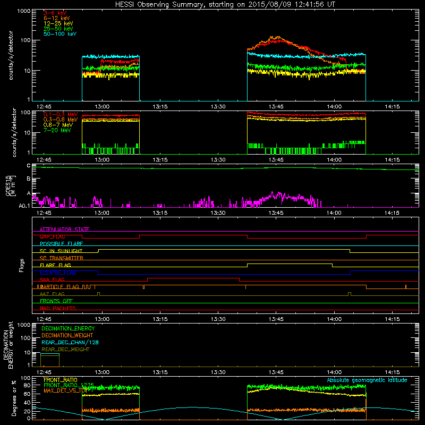Click the 13:15 tick under the Flags panel

[160, 319]
